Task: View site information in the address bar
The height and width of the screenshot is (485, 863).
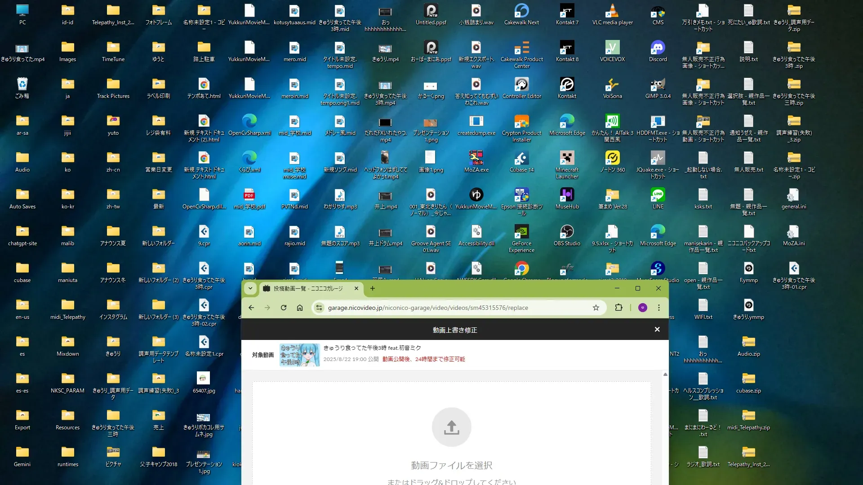Action: coord(319,308)
